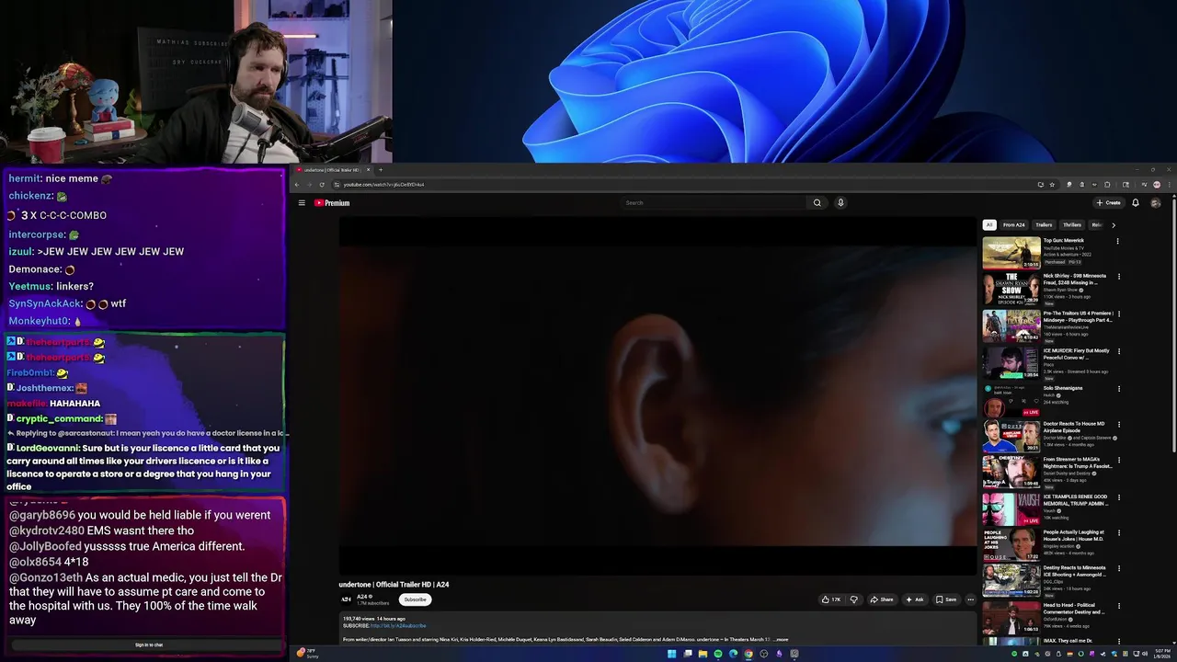This screenshot has width=1177, height=662.
Task: Open Solo Shenanigans live stream title
Action: click(x=1063, y=388)
